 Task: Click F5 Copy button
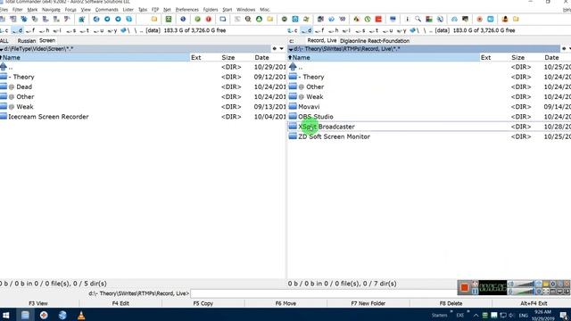pyautogui.click(x=203, y=303)
